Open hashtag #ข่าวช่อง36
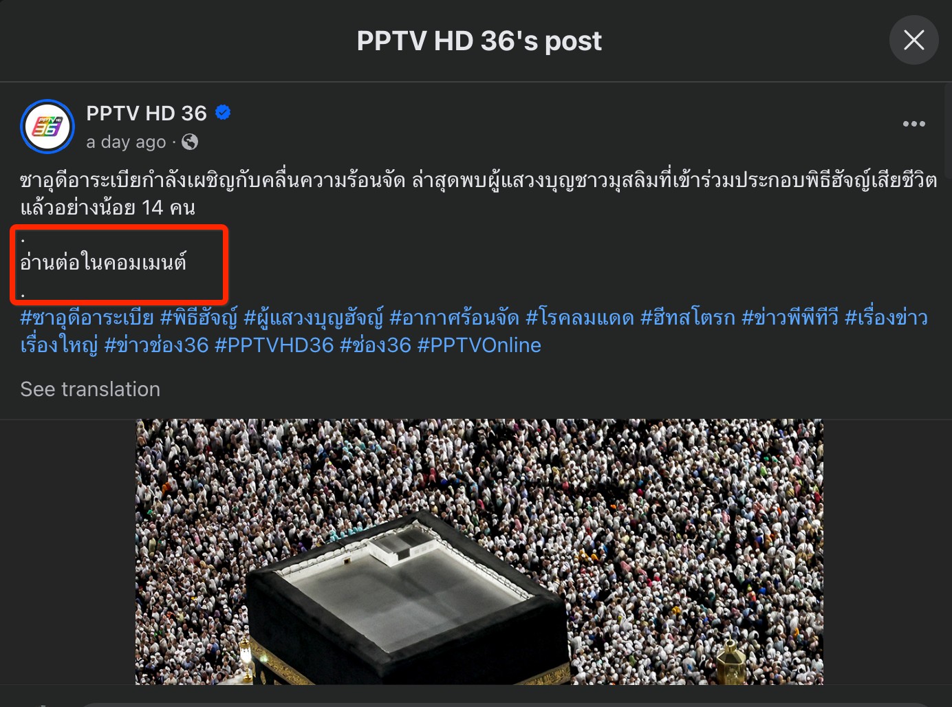 click(156, 345)
